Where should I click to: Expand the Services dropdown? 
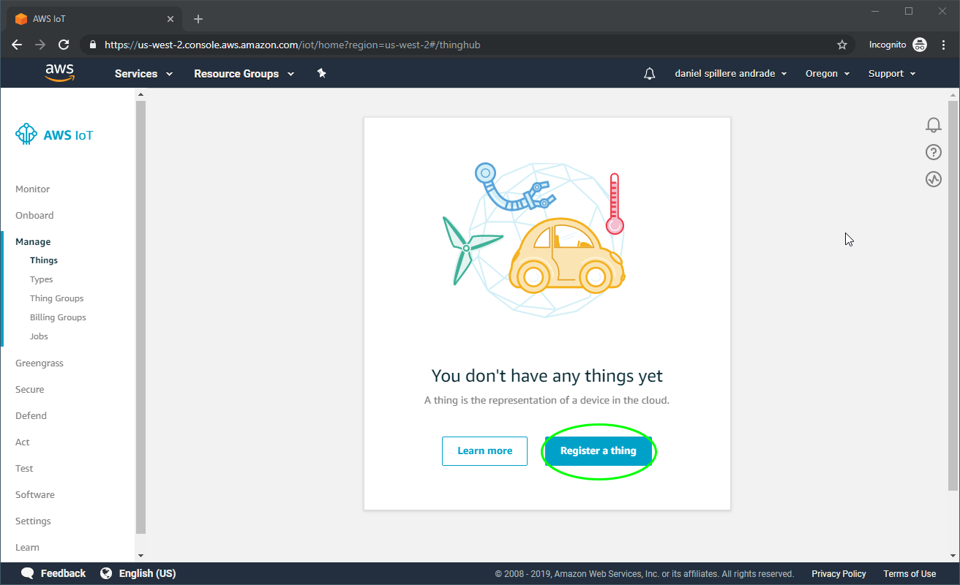pyautogui.click(x=143, y=74)
